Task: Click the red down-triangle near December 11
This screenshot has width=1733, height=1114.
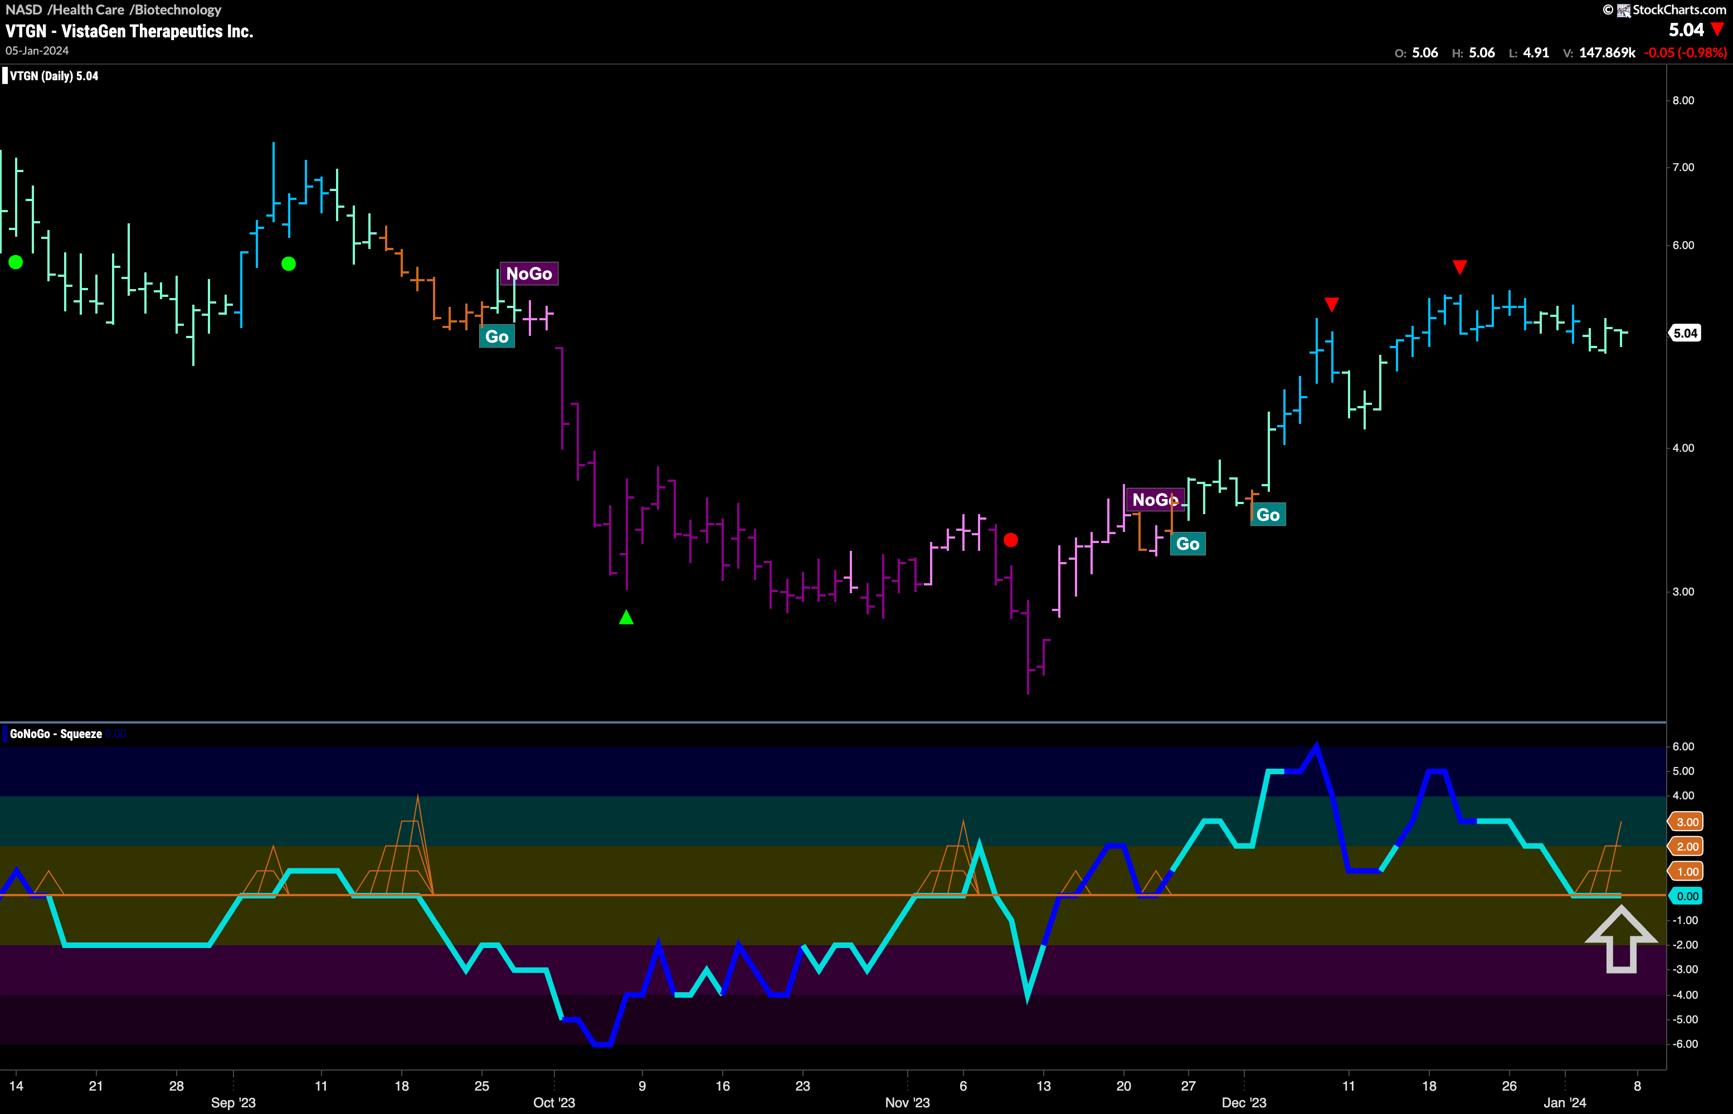Action: [1331, 305]
